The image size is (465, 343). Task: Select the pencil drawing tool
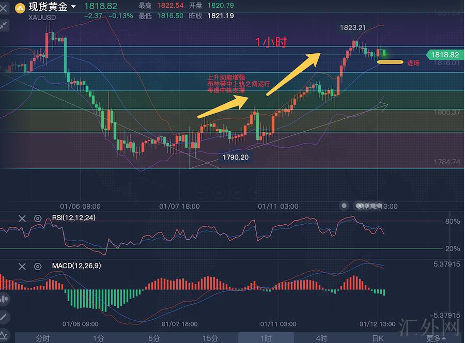(4, 316)
